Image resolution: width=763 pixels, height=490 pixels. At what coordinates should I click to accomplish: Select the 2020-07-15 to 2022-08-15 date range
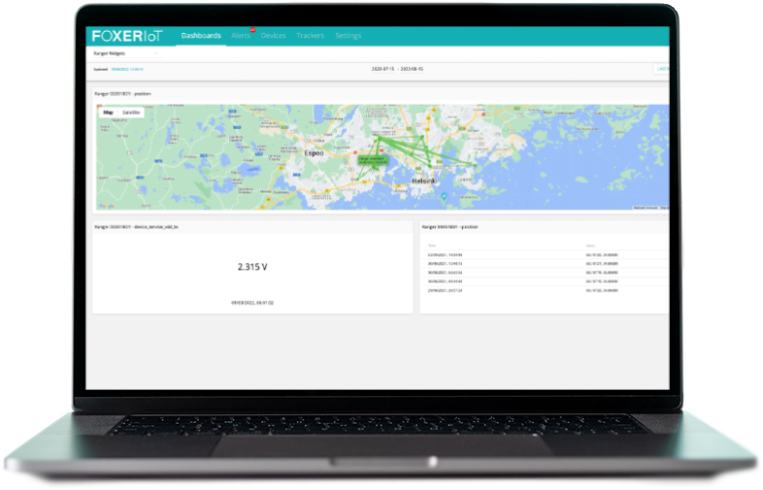coord(397,69)
